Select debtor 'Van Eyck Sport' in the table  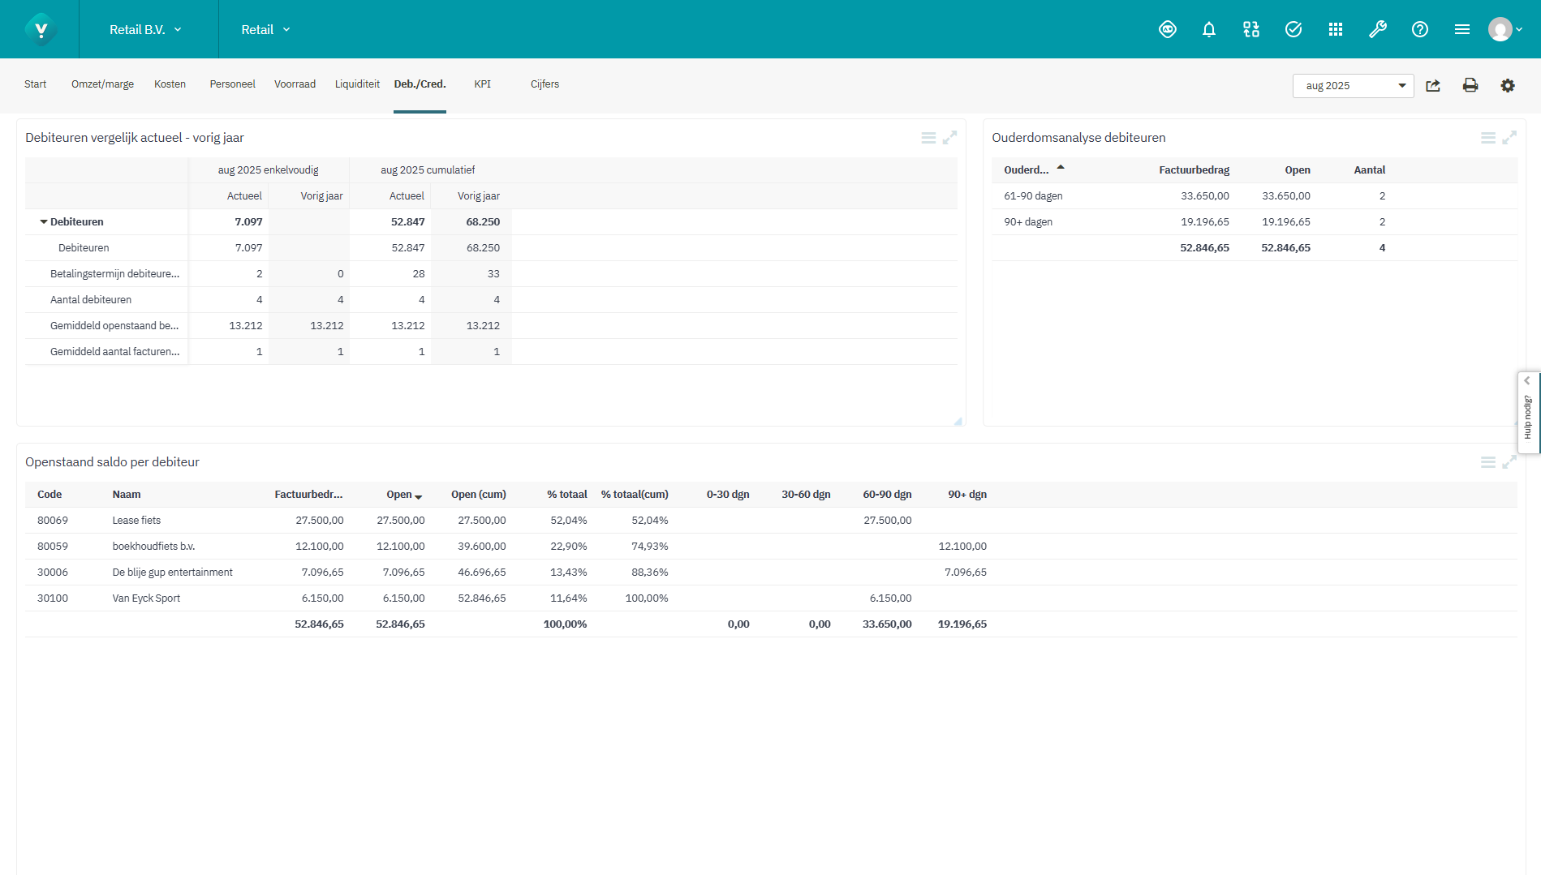click(x=147, y=598)
